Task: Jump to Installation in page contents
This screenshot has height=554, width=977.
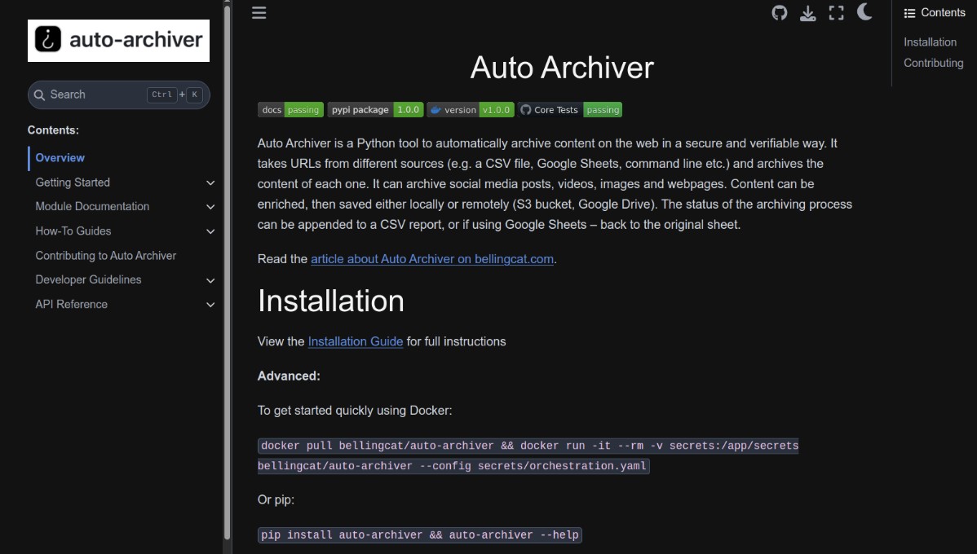Action: (x=930, y=42)
